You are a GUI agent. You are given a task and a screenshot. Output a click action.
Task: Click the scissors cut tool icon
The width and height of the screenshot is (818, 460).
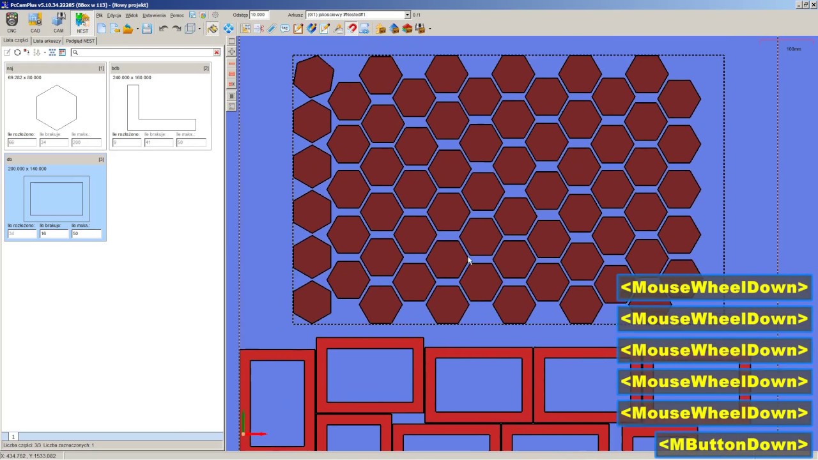(x=259, y=29)
